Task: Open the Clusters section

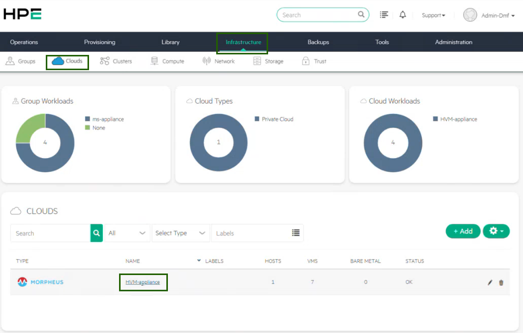Action: coord(116,61)
